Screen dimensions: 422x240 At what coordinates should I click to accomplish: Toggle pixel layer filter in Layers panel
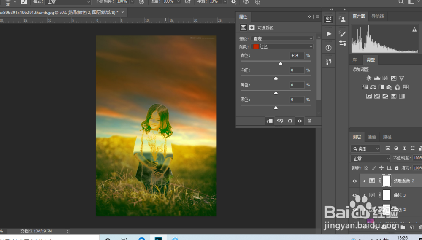[387, 148]
